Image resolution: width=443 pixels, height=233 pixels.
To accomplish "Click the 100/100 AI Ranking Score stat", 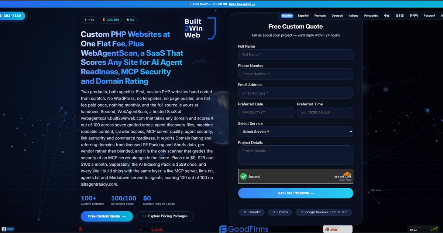I will pyautogui.click(x=124, y=200).
